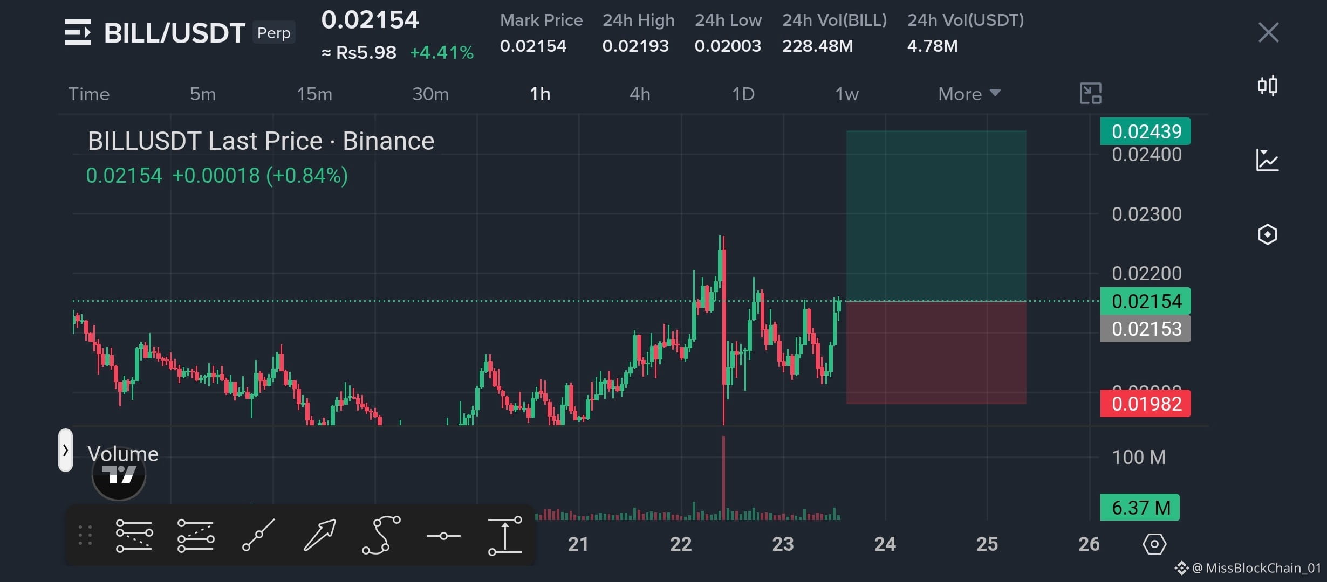Select the horizontal line drawing tool
The width and height of the screenshot is (1327, 582).
[443, 536]
